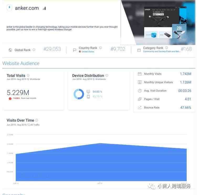Image resolution: width=197 pixels, height=195 pixels.
Task: Click the desktop device icon
Action: [88, 92]
